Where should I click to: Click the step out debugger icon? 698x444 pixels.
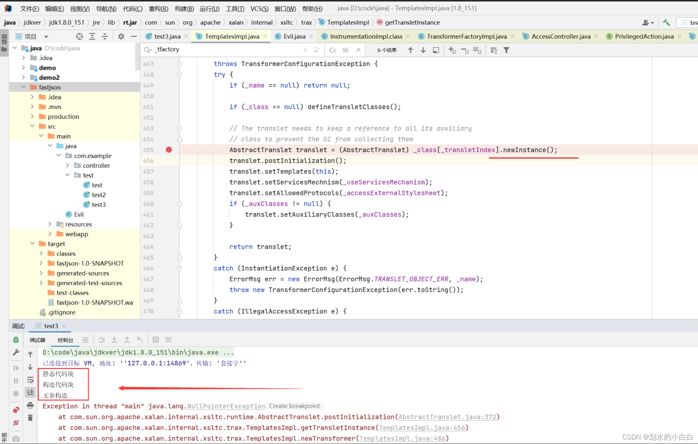click(127, 340)
